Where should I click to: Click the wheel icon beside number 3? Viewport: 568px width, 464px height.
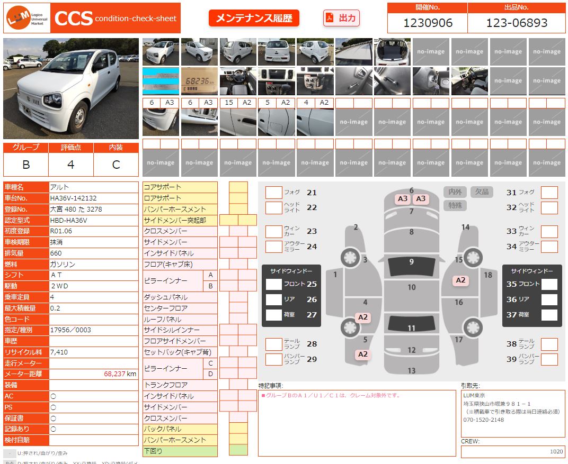(349, 258)
